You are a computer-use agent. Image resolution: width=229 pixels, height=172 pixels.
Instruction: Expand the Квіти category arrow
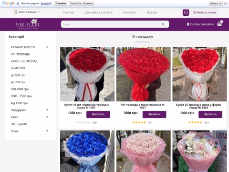tap(47, 117)
